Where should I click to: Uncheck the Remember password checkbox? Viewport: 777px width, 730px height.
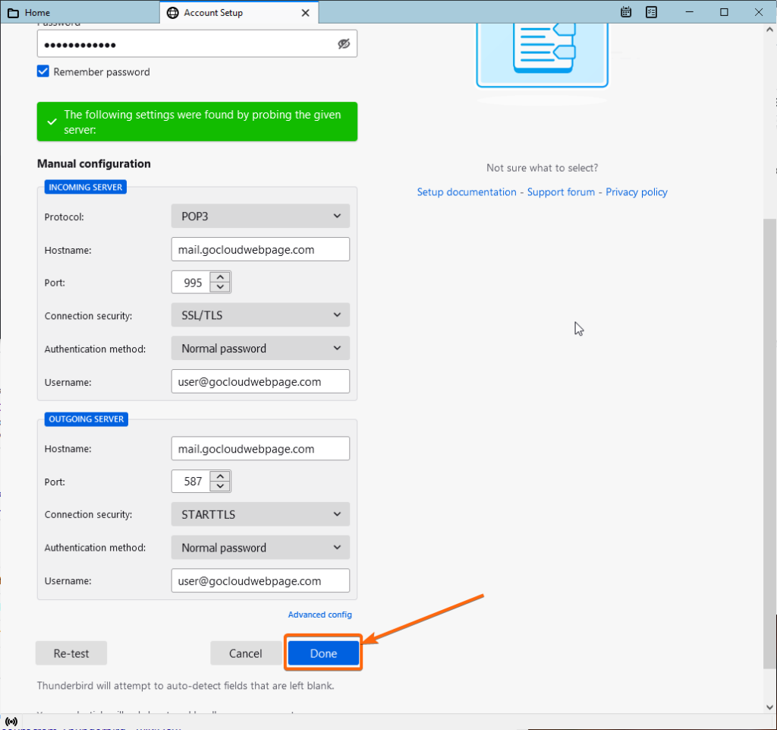[x=42, y=71]
